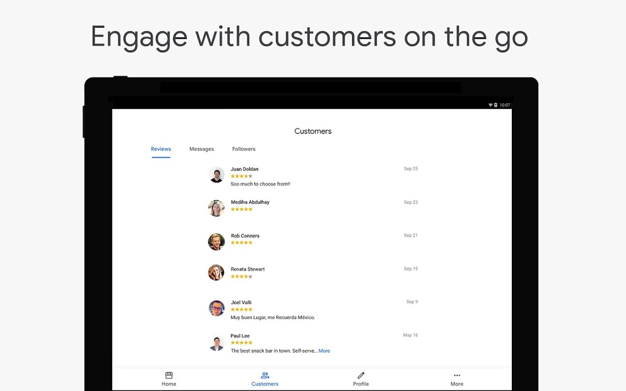
Task: Click the Sep 25 date label
Action: click(x=411, y=168)
